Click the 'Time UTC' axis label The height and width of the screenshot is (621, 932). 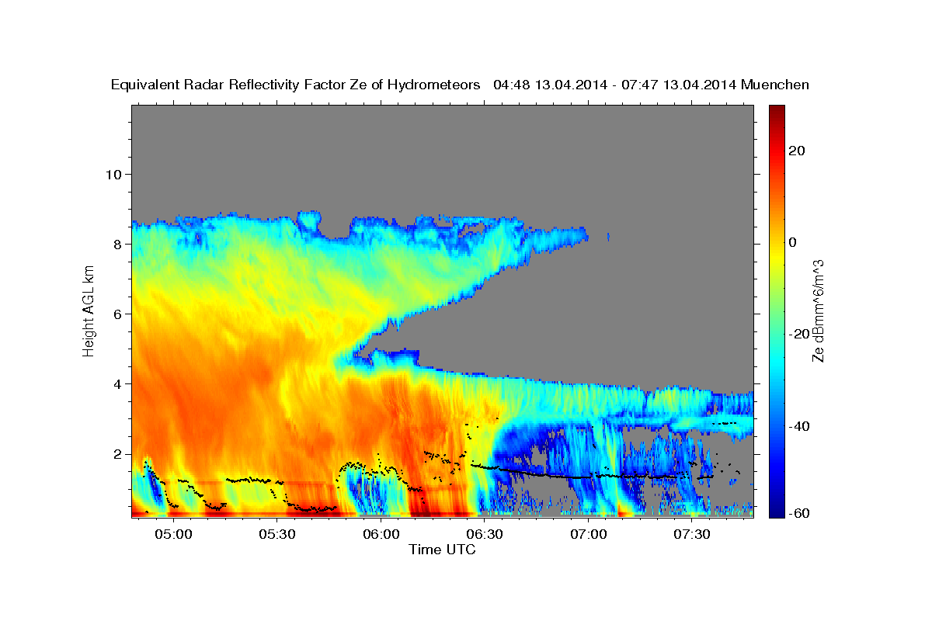[x=442, y=550]
